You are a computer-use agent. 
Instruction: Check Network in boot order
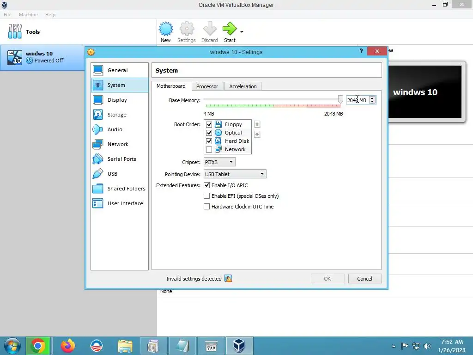click(x=209, y=149)
